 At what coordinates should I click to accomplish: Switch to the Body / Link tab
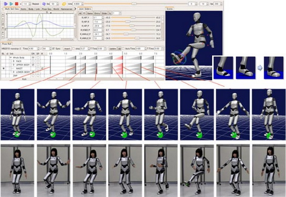point(34,9)
